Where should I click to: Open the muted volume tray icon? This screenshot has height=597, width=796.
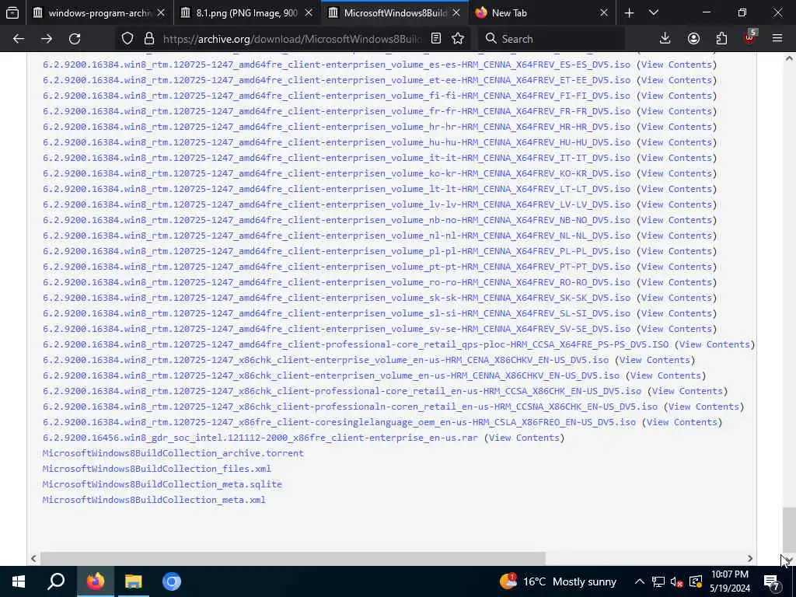point(676,581)
